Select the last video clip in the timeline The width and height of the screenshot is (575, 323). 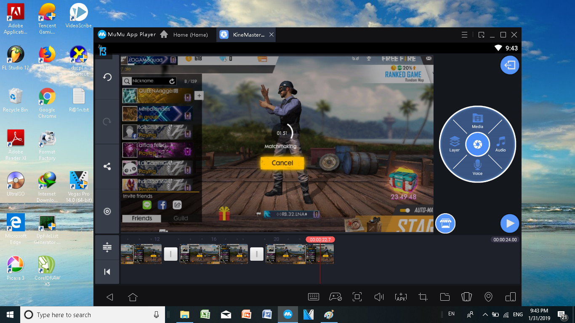coord(300,254)
